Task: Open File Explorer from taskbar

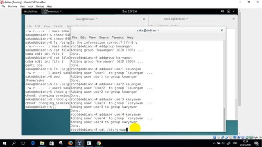Action: click(x=42, y=143)
